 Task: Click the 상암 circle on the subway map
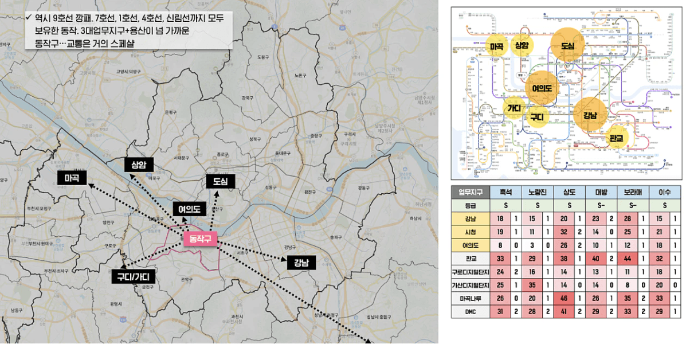pyautogui.click(x=522, y=45)
